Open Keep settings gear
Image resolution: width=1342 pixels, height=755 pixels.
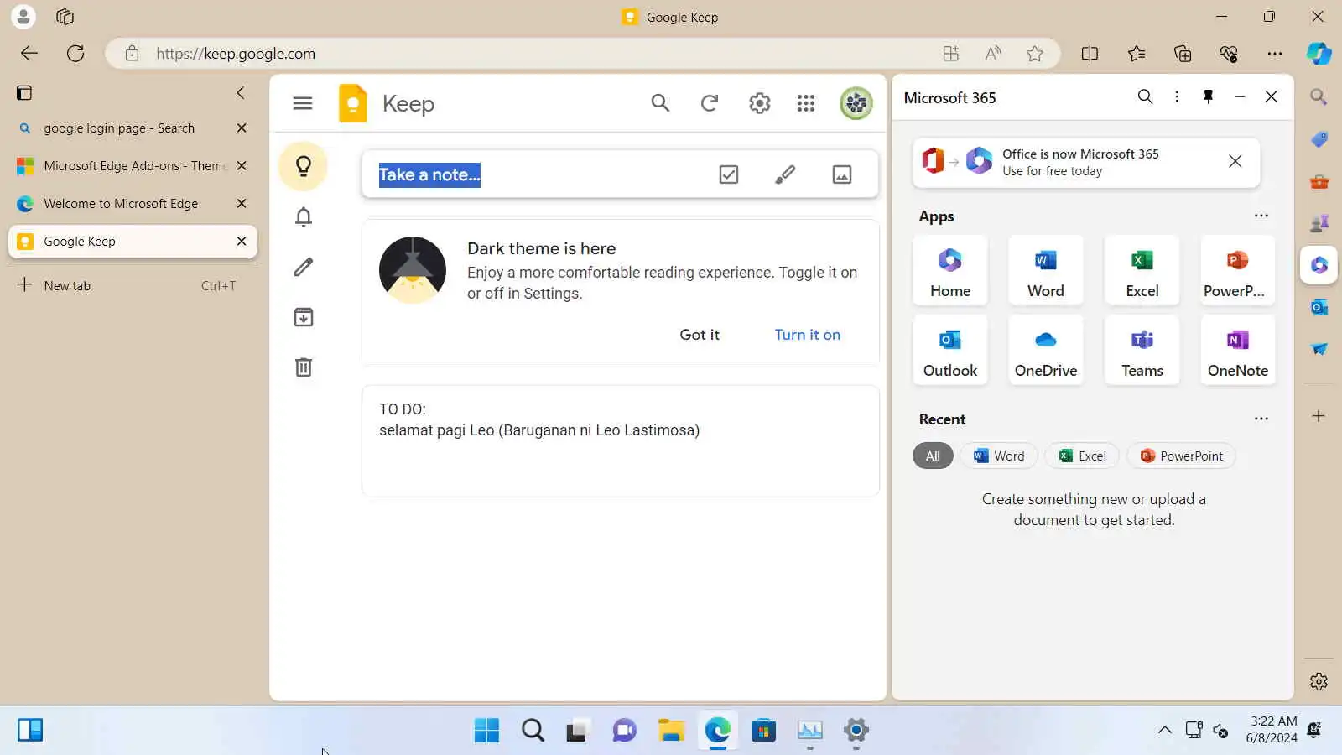[759, 103]
